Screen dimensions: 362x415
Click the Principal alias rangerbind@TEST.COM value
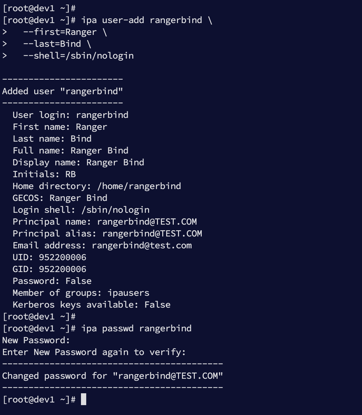click(x=152, y=234)
